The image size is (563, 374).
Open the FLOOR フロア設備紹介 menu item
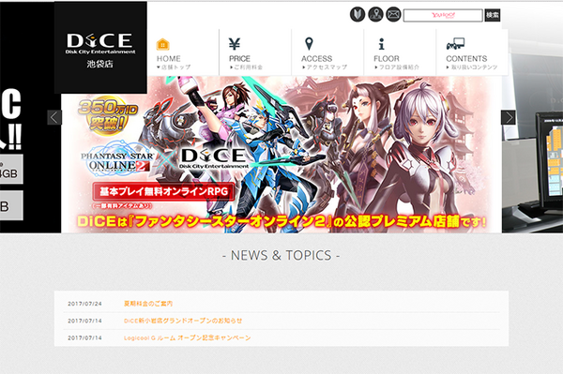click(x=400, y=52)
